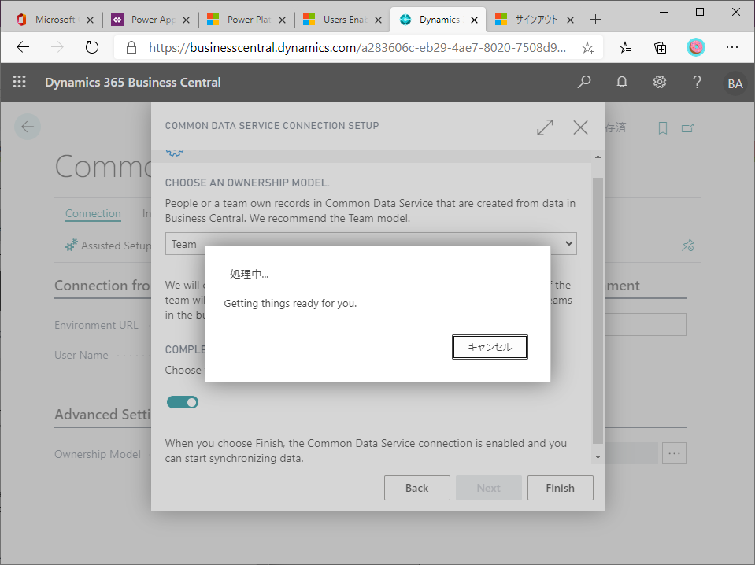
Task: Bookmark this Business Central page
Action: (x=663, y=128)
